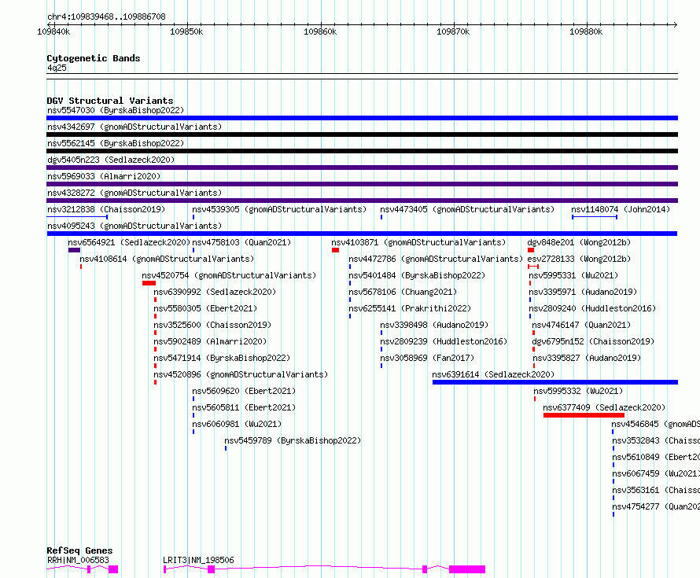Click the nsv6067459 variant label
Viewport: 700px width, 578px height.
tap(655, 473)
